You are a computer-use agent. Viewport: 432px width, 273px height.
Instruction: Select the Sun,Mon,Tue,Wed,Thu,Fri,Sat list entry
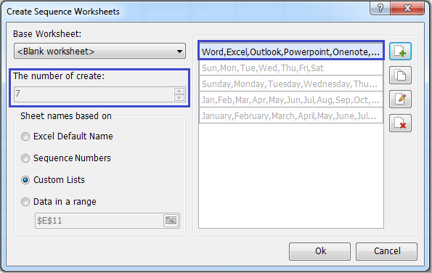click(291, 68)
